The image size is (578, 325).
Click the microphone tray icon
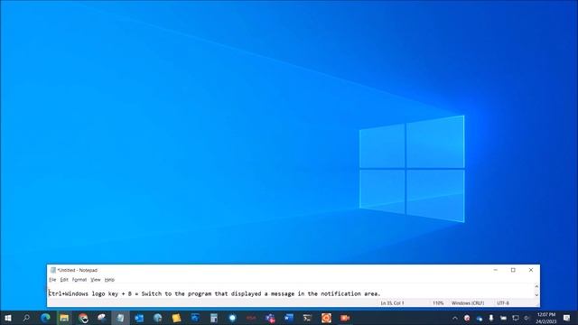[491, 318]
